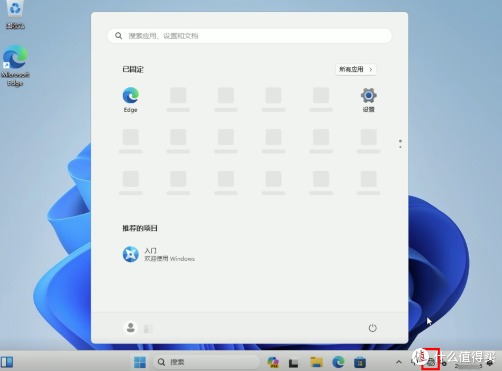Click the Start menu search field
The width and height of the screenshot is (502, 371).
click(249, 35)
